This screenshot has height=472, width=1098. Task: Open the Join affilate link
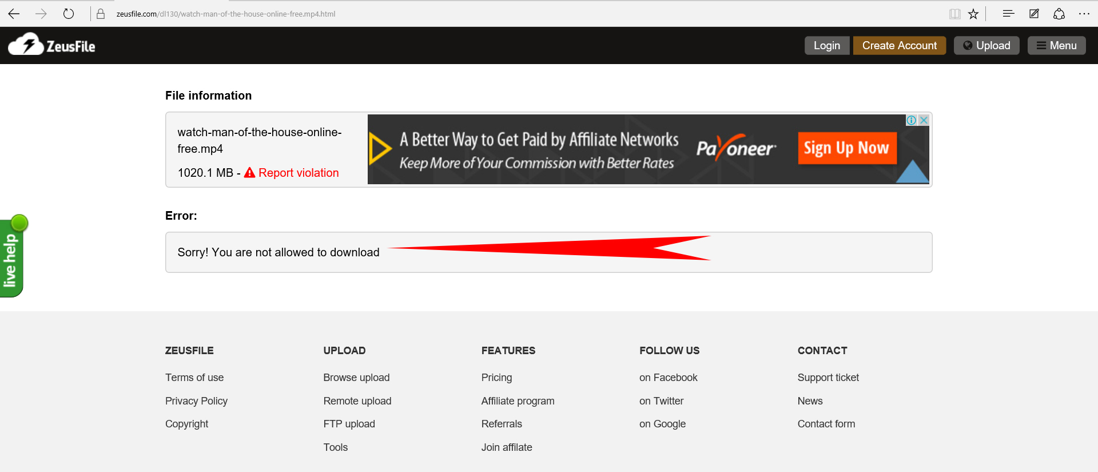pyautogui.click(x=507, y=447)
